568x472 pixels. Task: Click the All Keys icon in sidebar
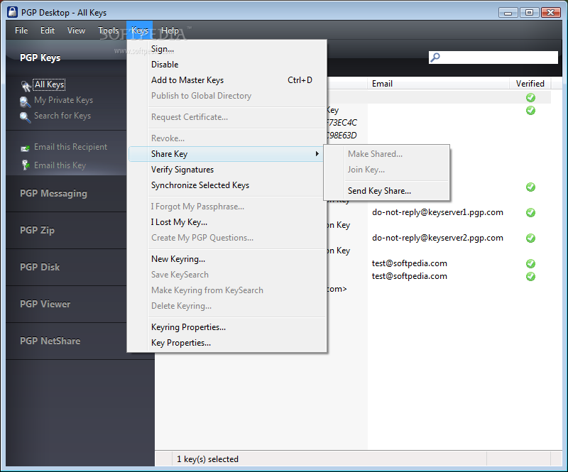point(26,86)
